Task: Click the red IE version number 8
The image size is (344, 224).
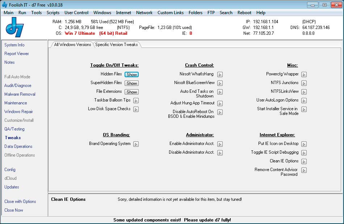Action: (190, 33)
